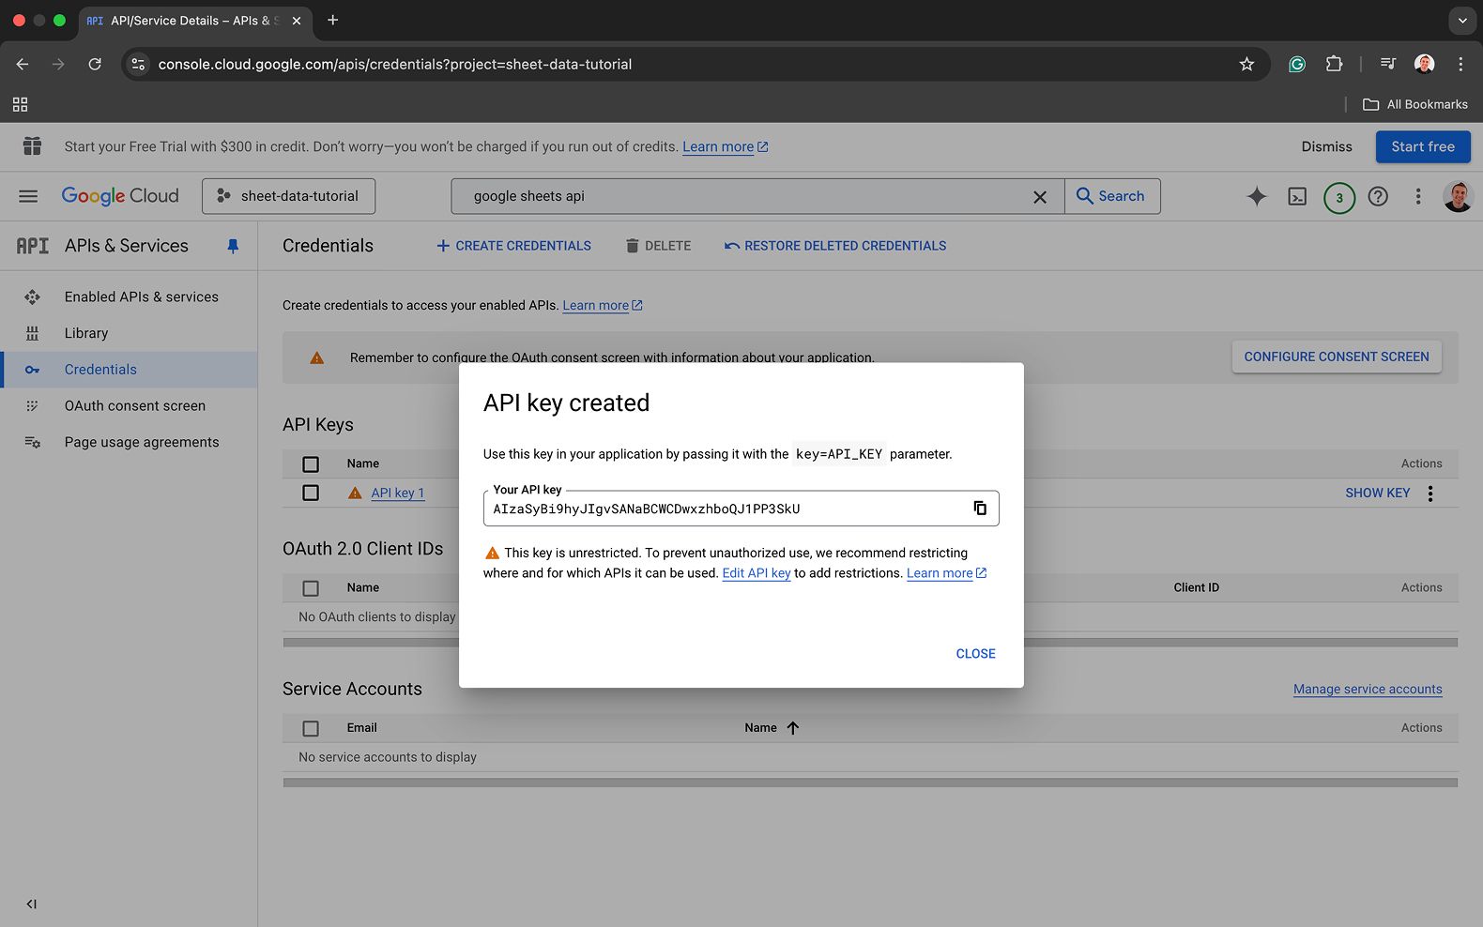Open the All Bookmarks folder
Image resolution: width=1483 pixels, height=927 pixels.
click(x=1414, y=104)
